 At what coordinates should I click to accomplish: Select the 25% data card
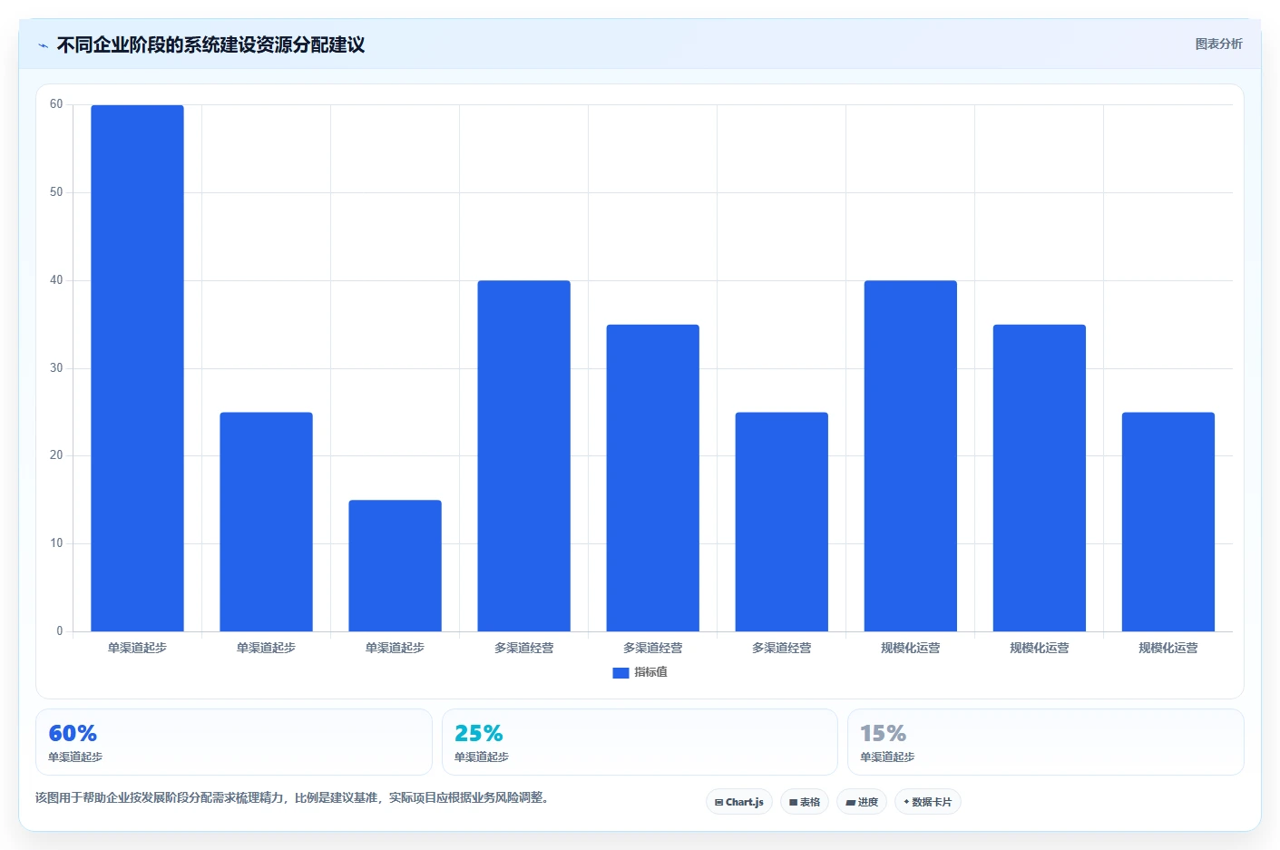tap(640, 742)
